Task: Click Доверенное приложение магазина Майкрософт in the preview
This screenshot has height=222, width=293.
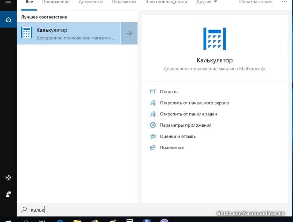Action: pyautogui.click(x=215, y=69)
